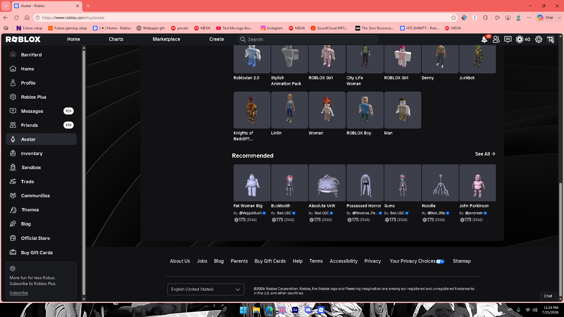Open friends icon in Roblox header
Viewport: 564px width, 317px height.
[x=496, y=39]
